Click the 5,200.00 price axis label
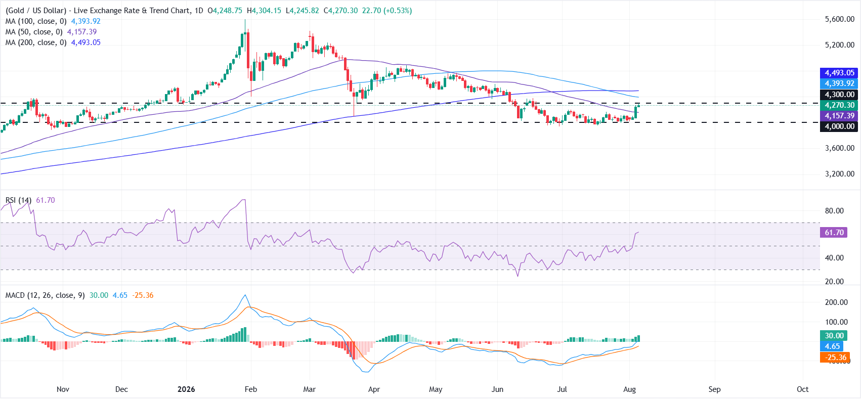861x400 pixels. coord(840,45)
